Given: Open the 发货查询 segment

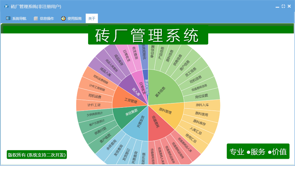Looking at the screenshot, I should click(118, 150).
